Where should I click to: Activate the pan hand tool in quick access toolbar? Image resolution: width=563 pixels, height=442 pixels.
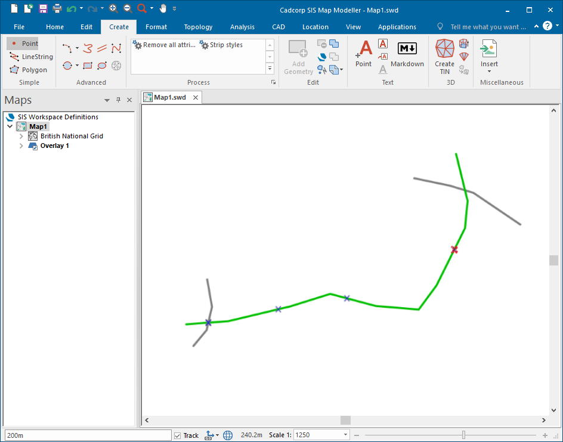click(162, 9)
